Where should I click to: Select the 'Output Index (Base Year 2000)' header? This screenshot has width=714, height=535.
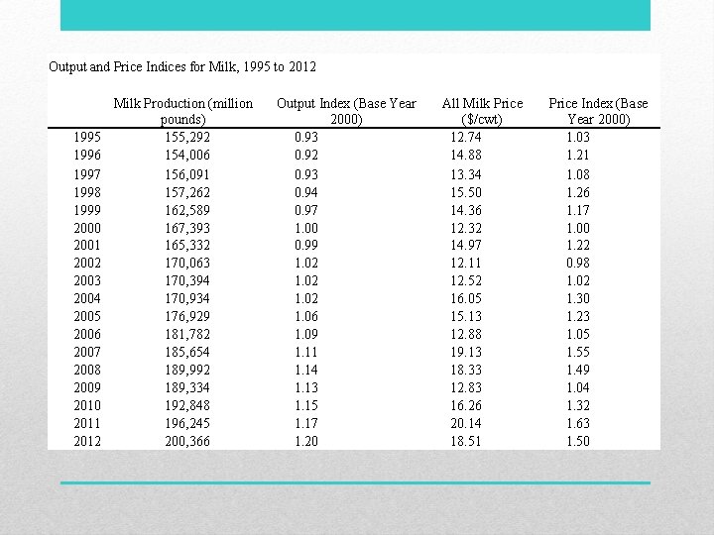tap(346, 111)
